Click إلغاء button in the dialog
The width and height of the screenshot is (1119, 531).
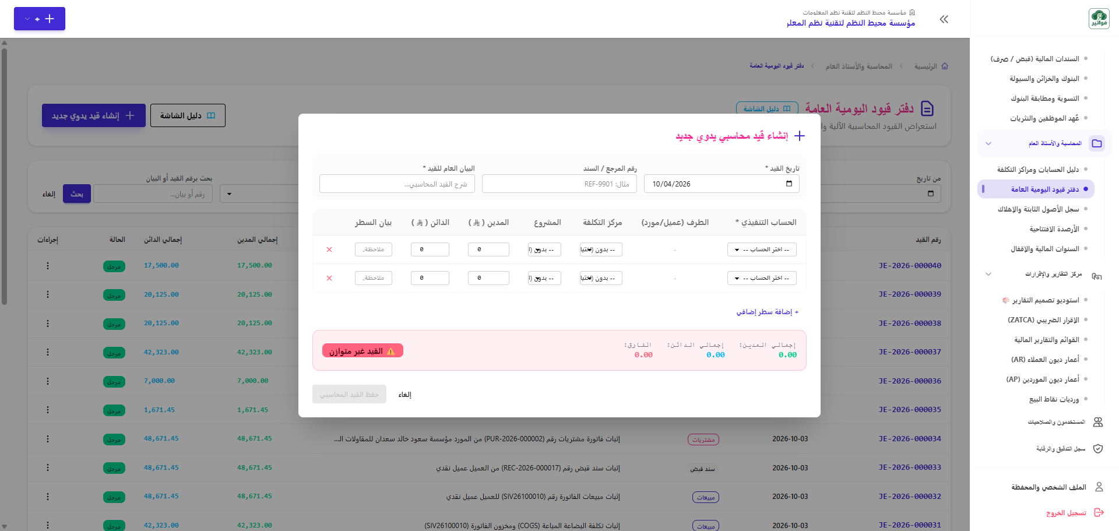(405, 395)
